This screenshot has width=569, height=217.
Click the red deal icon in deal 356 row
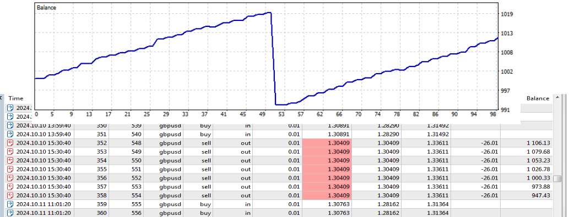coord(10,178)
